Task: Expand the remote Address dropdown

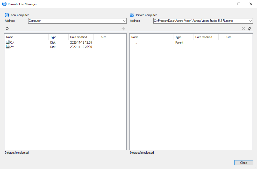Action: point(250,21)
